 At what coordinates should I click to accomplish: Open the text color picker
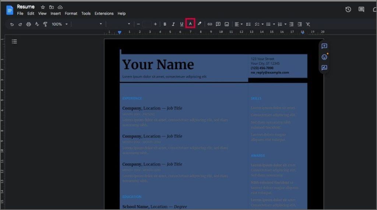(190, 24)
